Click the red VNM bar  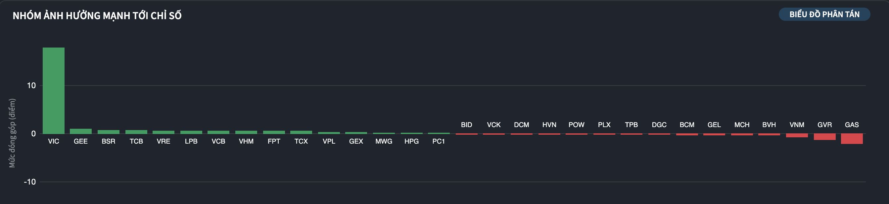pyautogui.click(x=797, y=136)
